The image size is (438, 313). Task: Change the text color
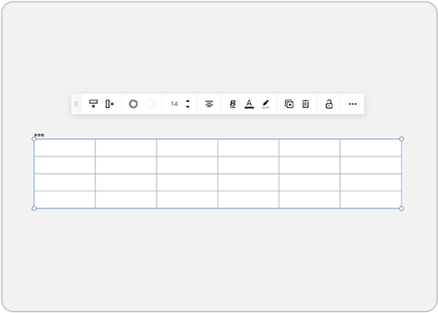tap(249, 104)
